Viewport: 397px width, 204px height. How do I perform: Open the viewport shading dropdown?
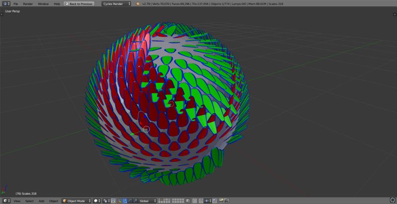coord(97,201)
